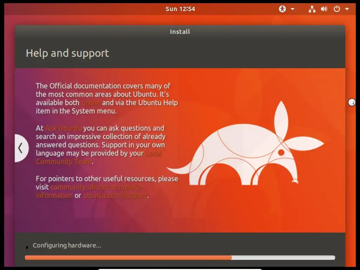Visit community.ubuntu.com/help-information link
Image resolution: width=360 pixels, height=270 pixels.
click(x=89, y=191)
